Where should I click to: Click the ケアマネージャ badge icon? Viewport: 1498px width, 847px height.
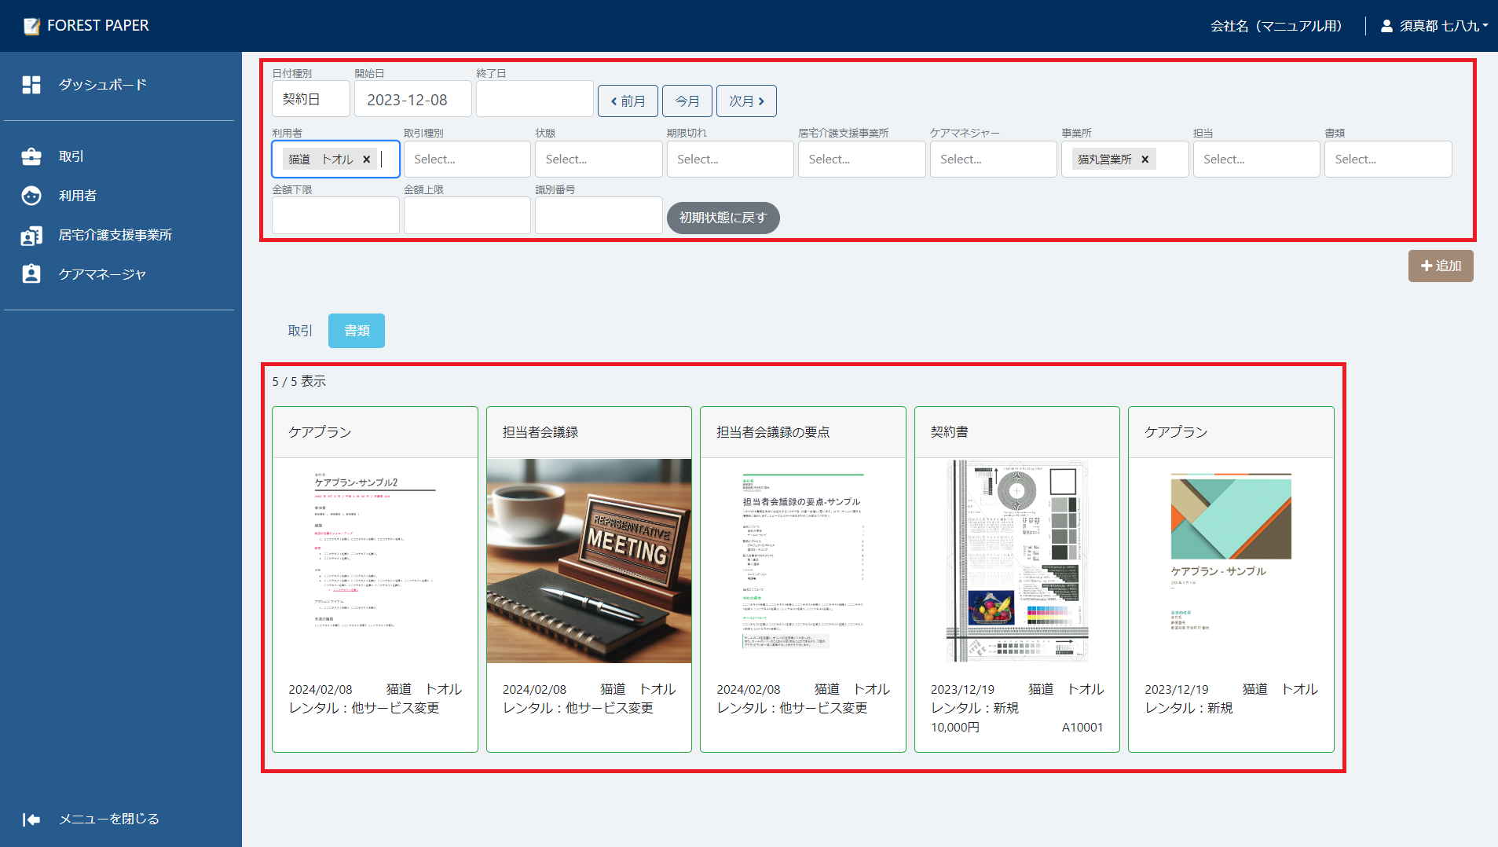(x=31, y=274)
